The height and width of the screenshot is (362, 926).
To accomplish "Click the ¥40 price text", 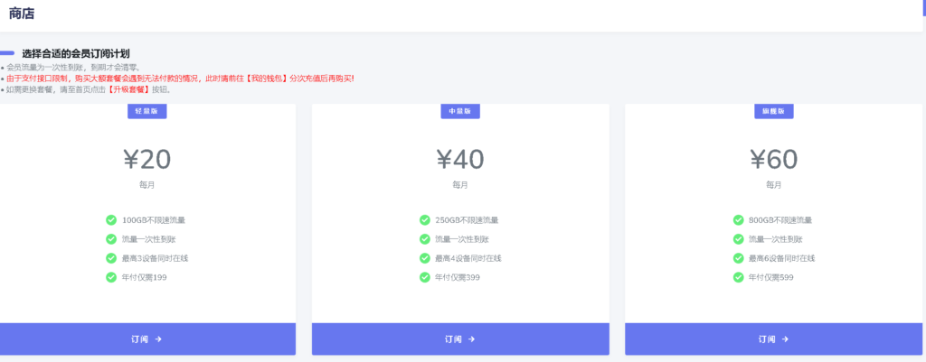I will tap(460, 159).
